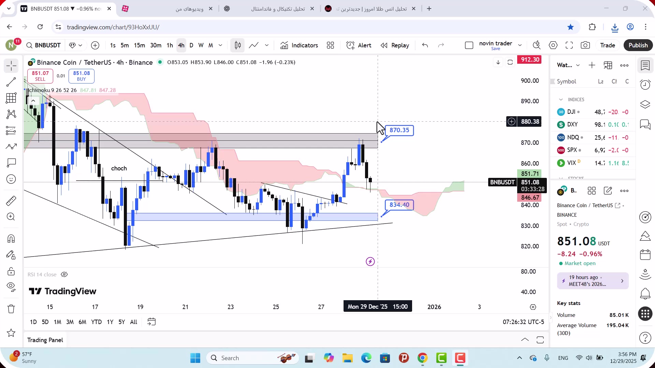Screen dimensions: 655x368
Task: Create an Alert
Action: click(x=359, y=45)
